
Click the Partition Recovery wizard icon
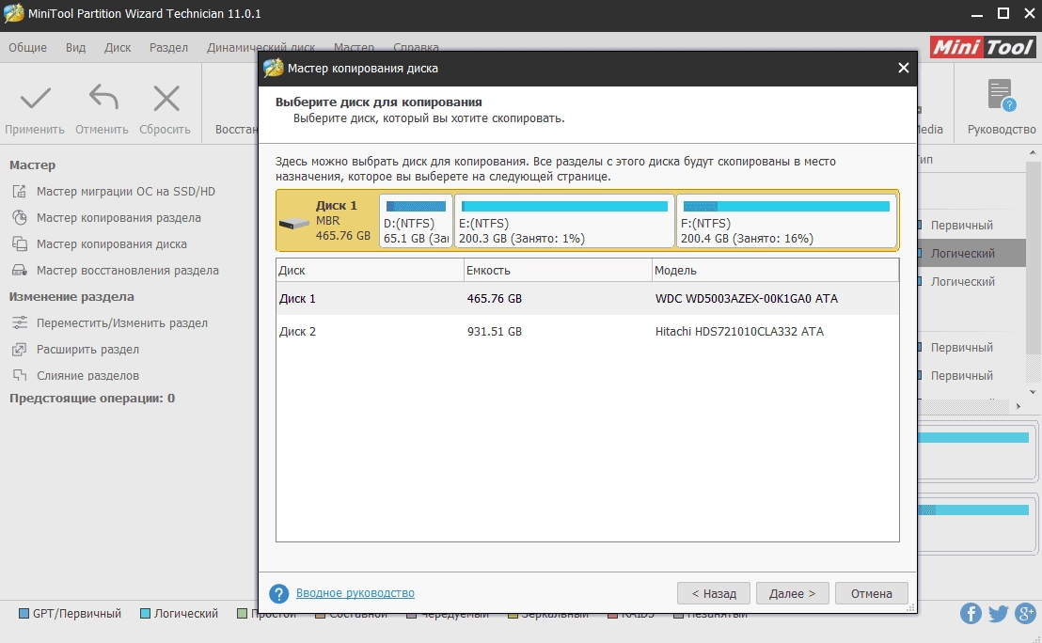[20, 271]
